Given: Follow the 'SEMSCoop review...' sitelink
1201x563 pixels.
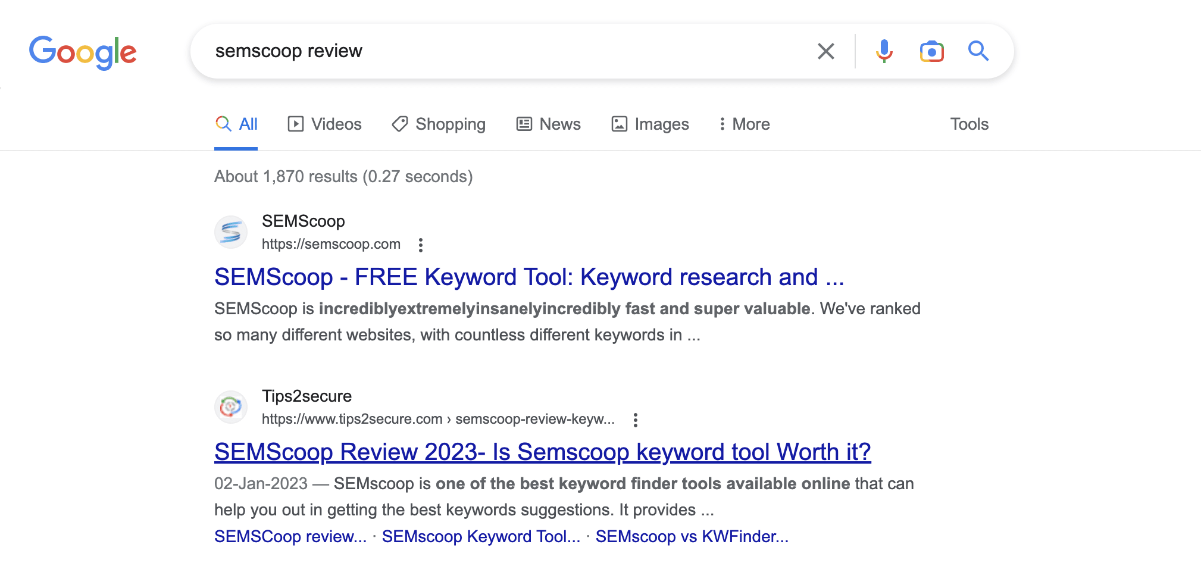Looking at the screenshot, I should point(290,536).
